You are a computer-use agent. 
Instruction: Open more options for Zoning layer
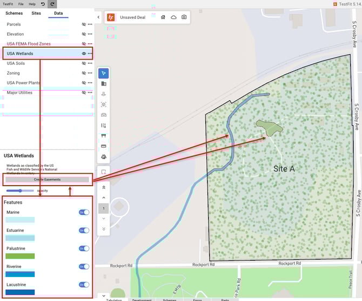click(90, 73)
